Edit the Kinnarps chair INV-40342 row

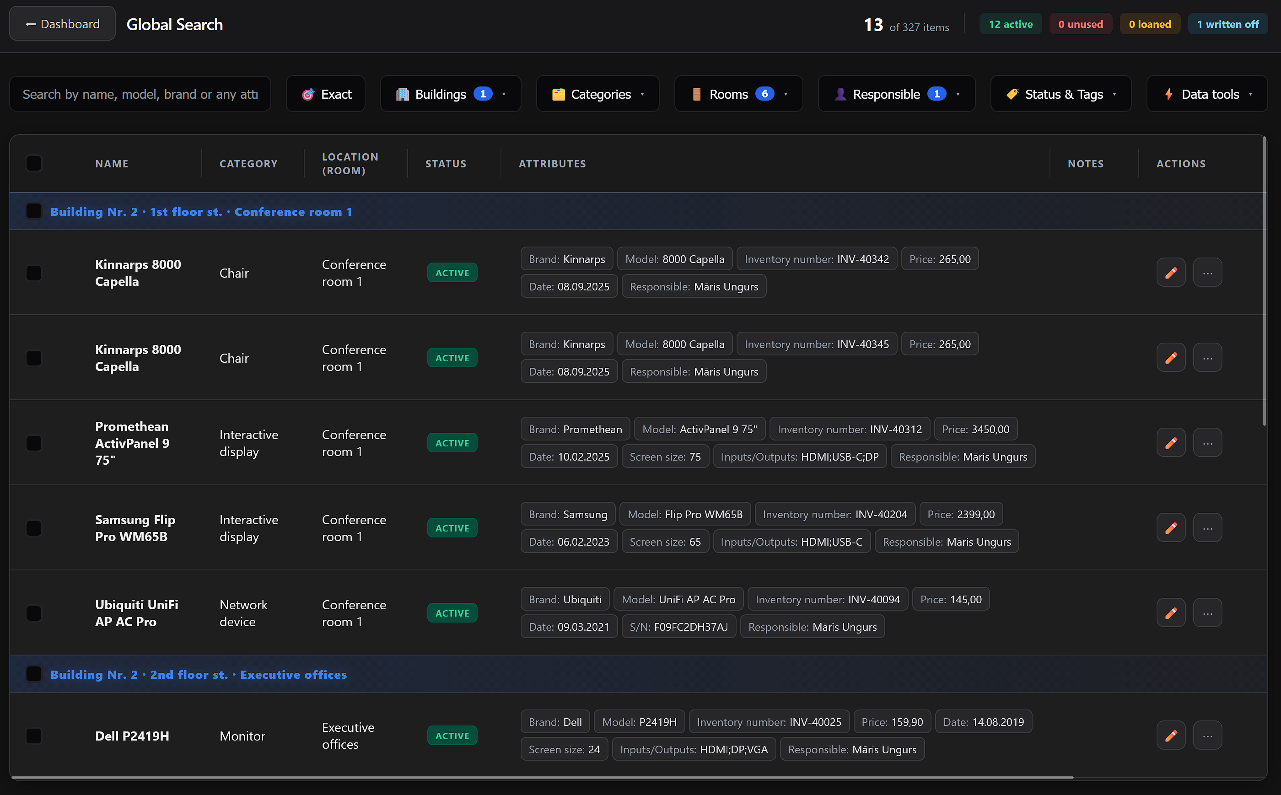click(x=1171, y=273)
